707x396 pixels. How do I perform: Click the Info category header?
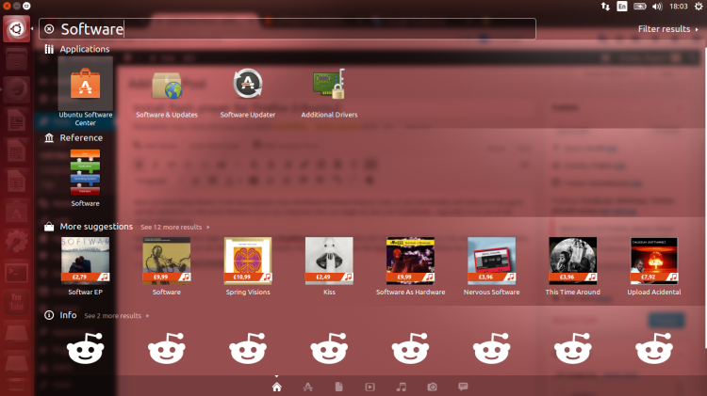tap(60, 315)
